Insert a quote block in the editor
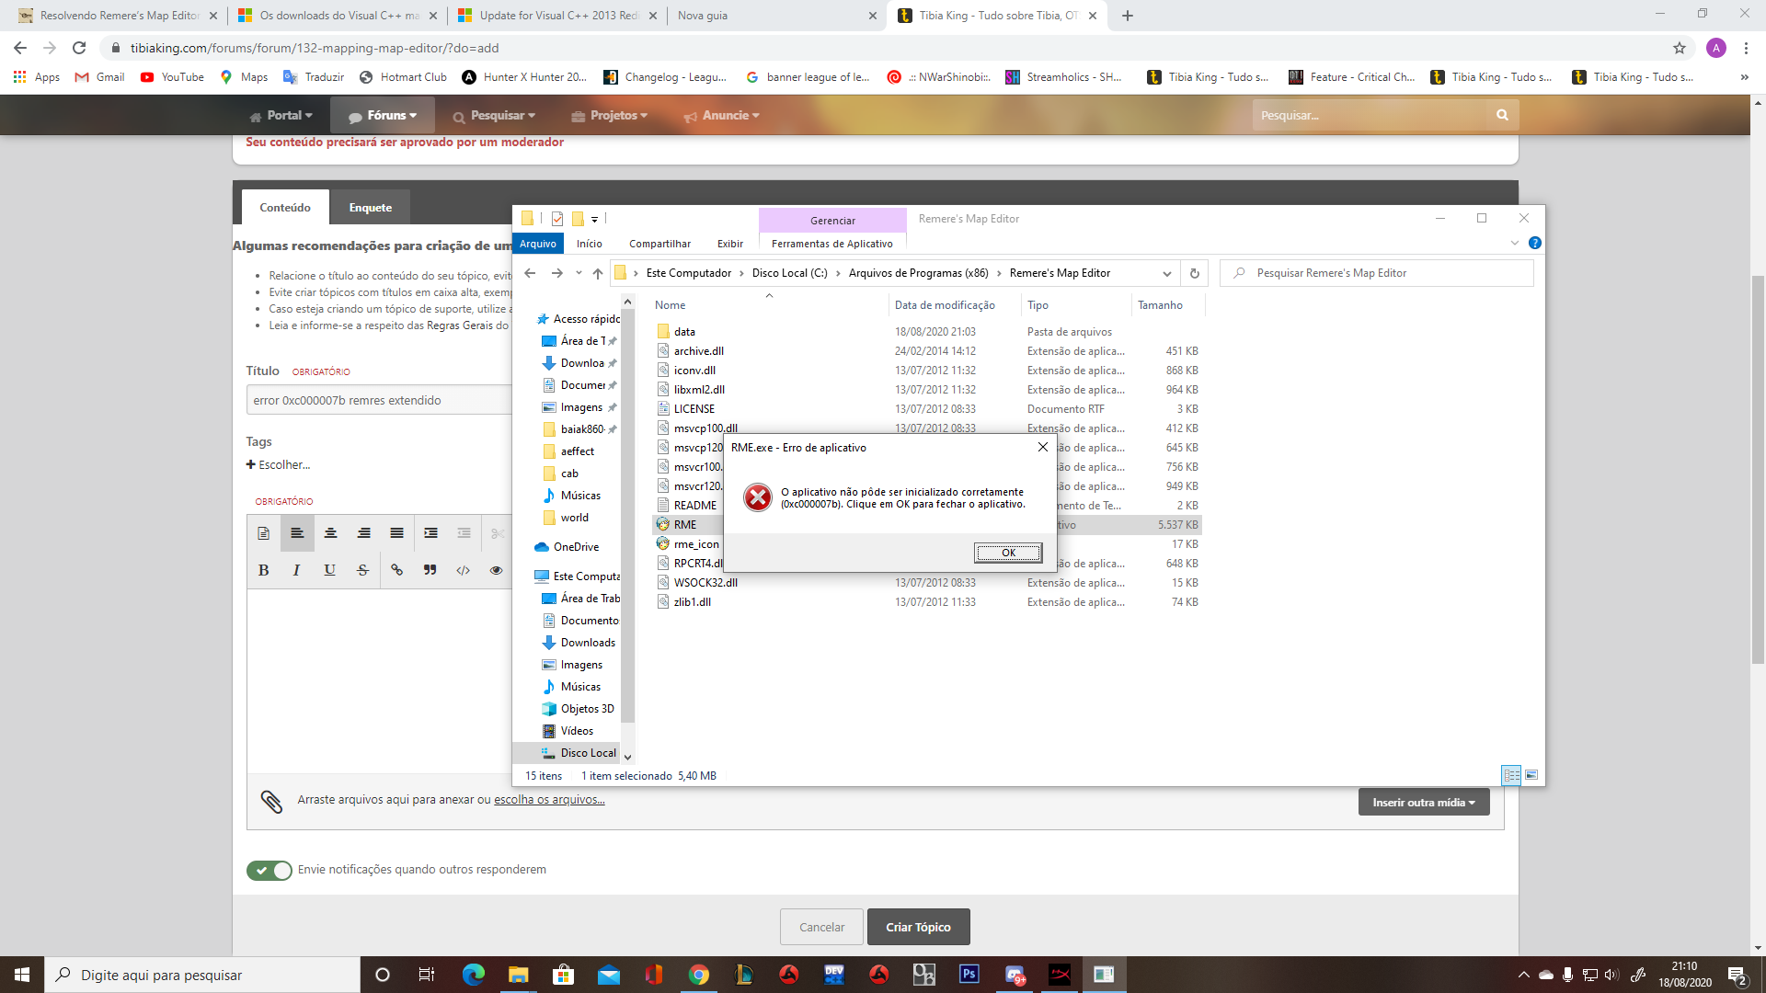 pos(430,570)
